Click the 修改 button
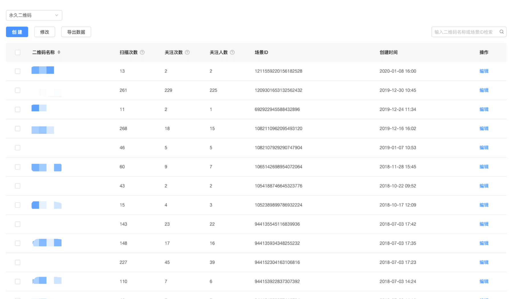The height and width of the screenshot is (299, 513). [44, 32]
